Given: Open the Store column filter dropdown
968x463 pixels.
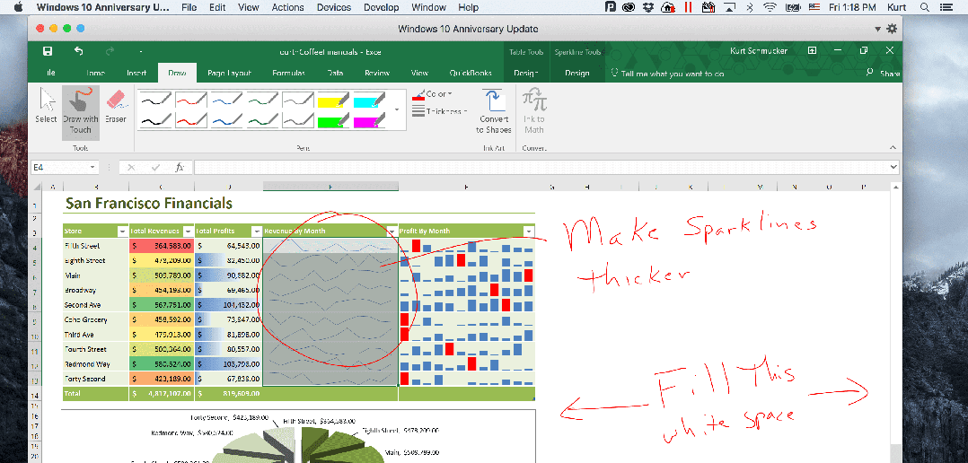Looking at the screenshot, I should (121, 231).
